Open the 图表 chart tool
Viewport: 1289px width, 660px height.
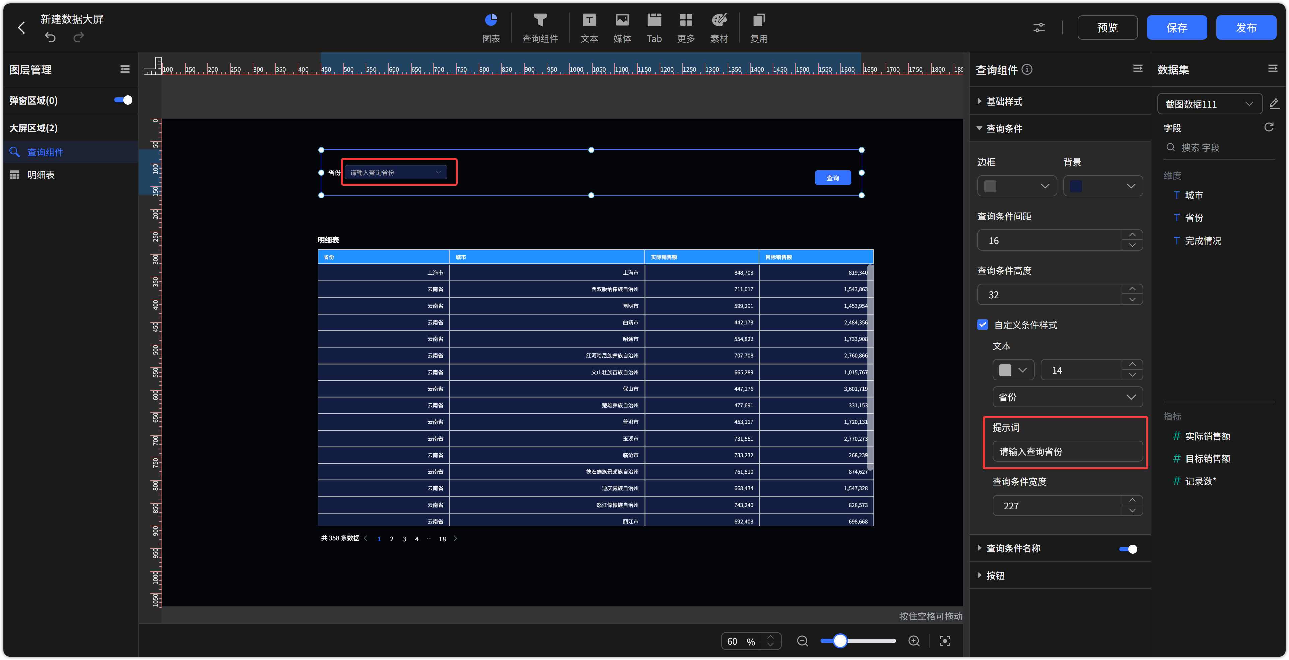click(x=491, y=27)
